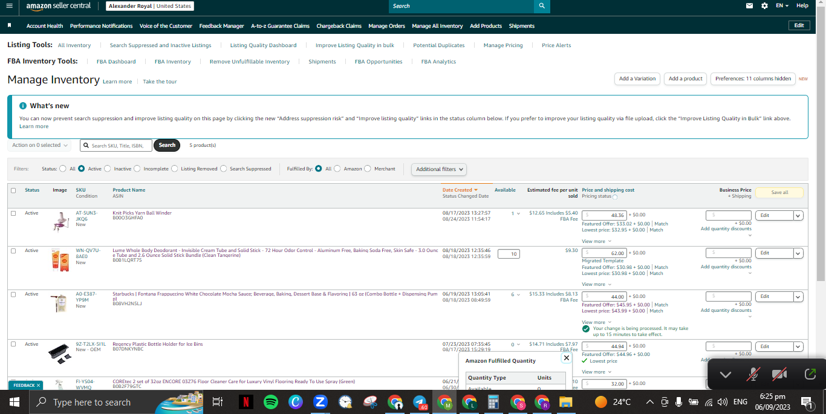Click the yellow Save all button

(779, 192)
